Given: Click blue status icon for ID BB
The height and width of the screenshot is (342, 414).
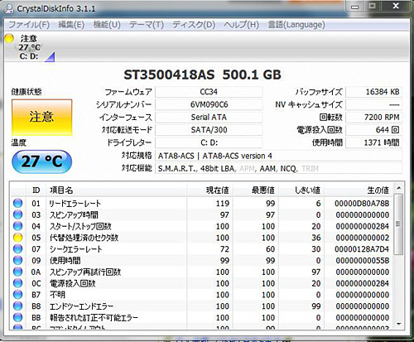Looking at the screenshot, I should click(17, 317).
